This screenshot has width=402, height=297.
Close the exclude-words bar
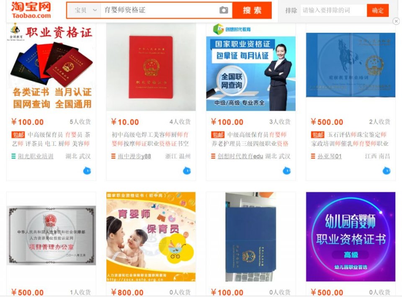point(396,21)
